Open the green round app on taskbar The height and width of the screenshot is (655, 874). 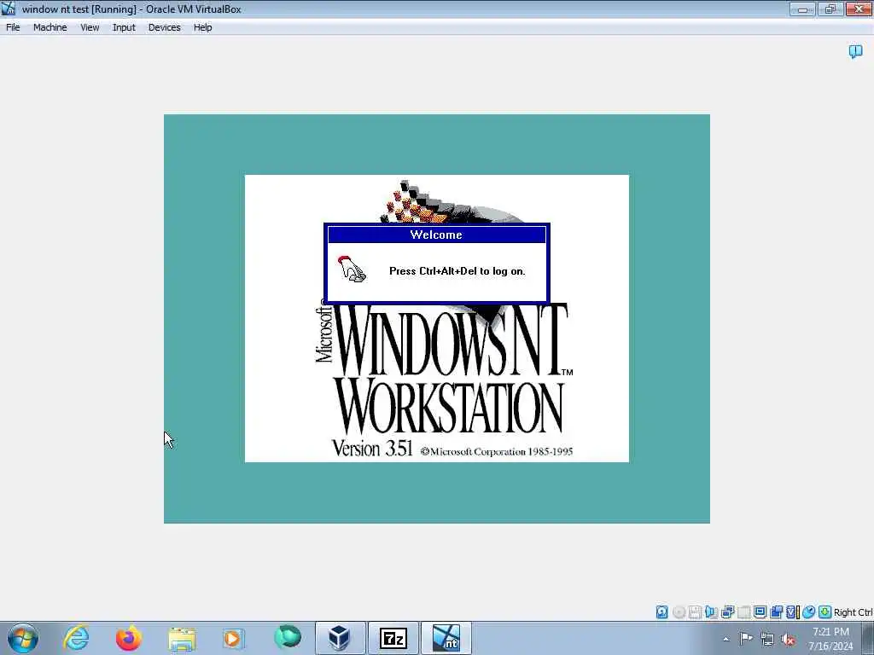288,637
